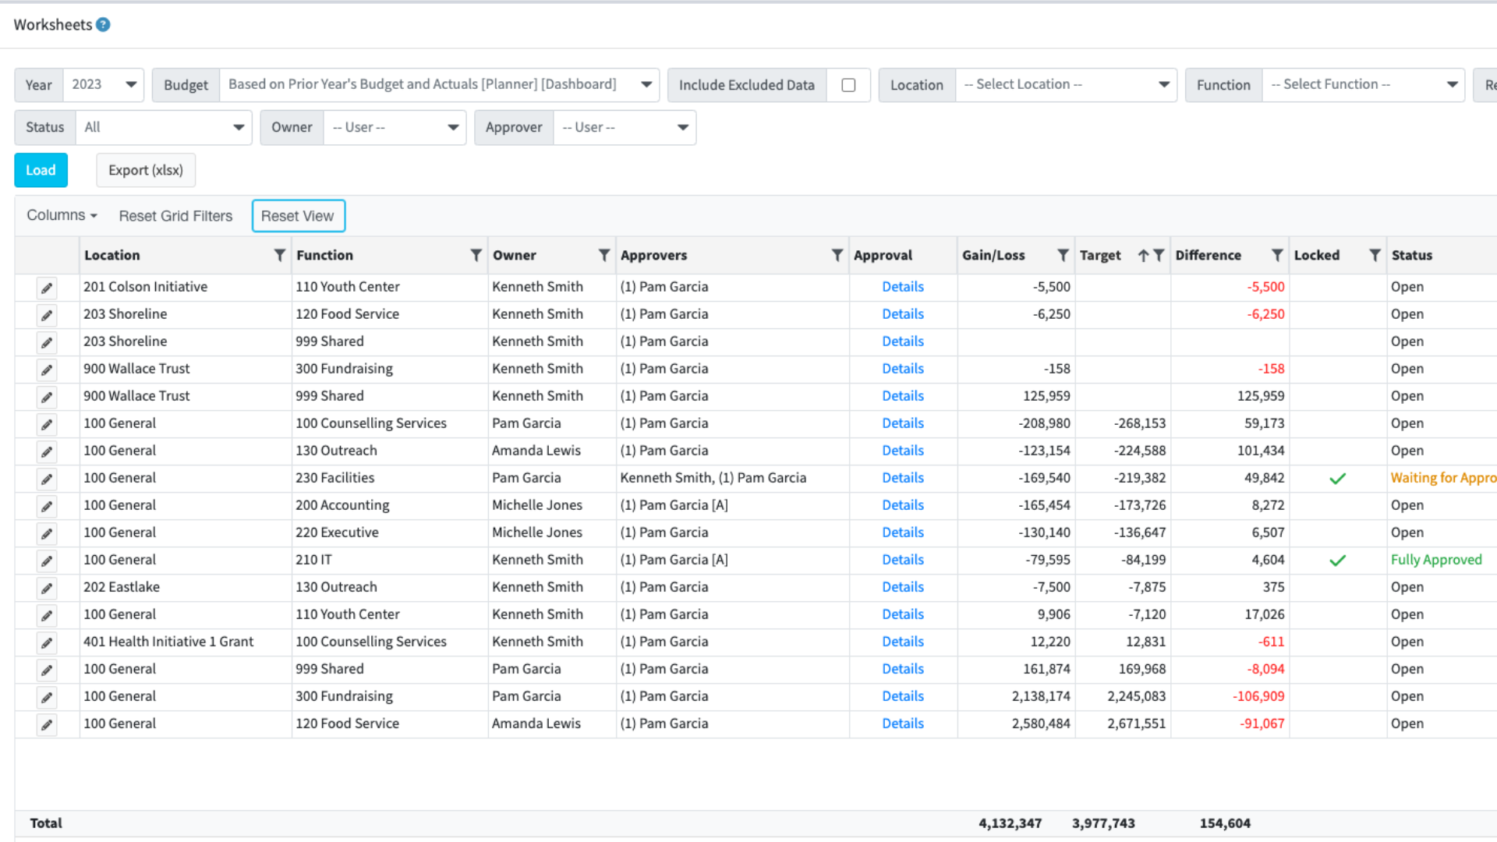The image size is (1497, 842).
Task: Filter the Approvers column
Action: click(837, 255)
